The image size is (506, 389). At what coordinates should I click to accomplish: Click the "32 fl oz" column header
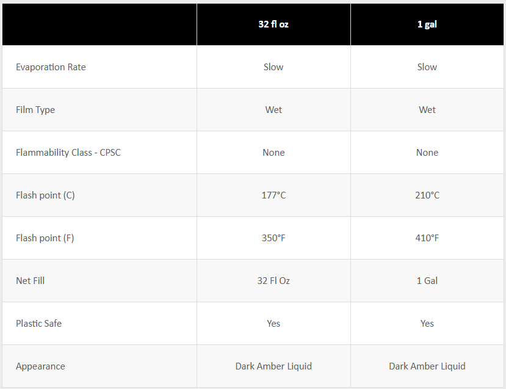tap(273, 24)
